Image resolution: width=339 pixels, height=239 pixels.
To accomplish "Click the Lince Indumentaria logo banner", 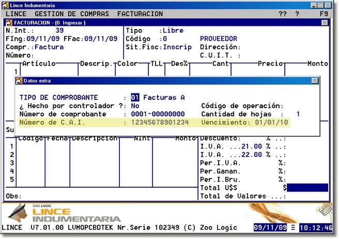I will click(x=64, y=213).
